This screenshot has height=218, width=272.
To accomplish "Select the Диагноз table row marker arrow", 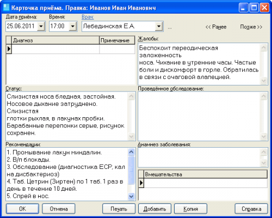I will point(9,49).
